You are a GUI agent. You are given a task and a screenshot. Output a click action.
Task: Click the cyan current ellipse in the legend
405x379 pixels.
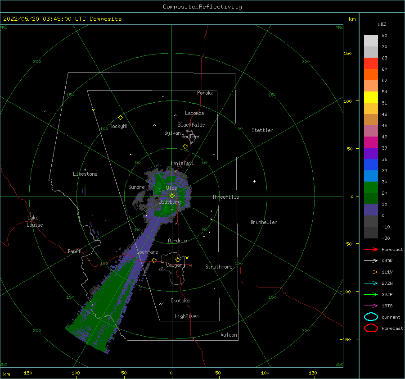[371, 317]
